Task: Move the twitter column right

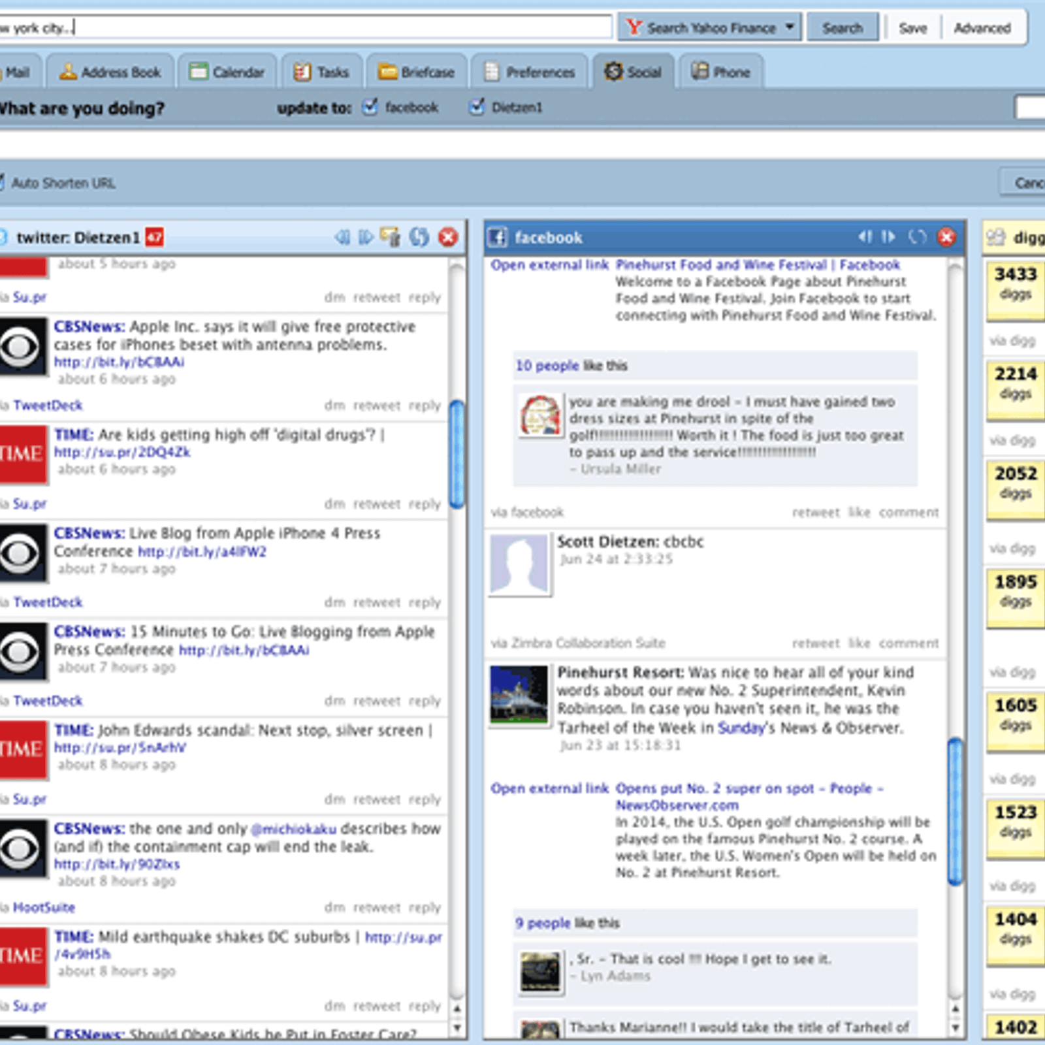Action: pos(366,237)
